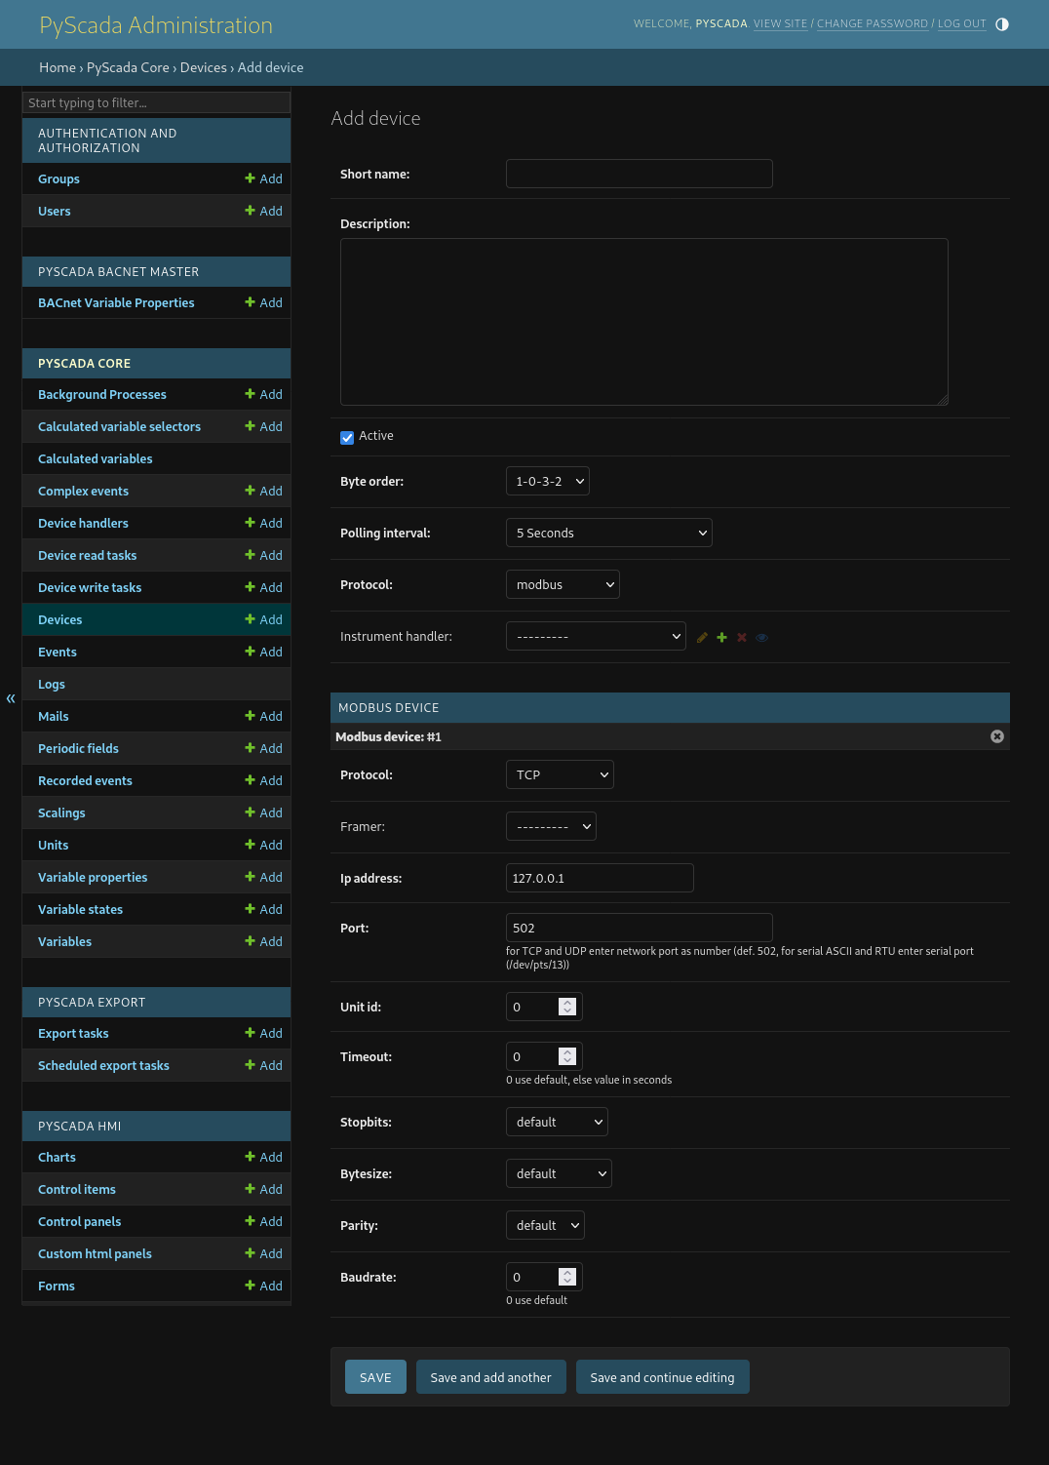Click the SAVE button
Screen dimensions: 1049x1465
[375, 1377]
